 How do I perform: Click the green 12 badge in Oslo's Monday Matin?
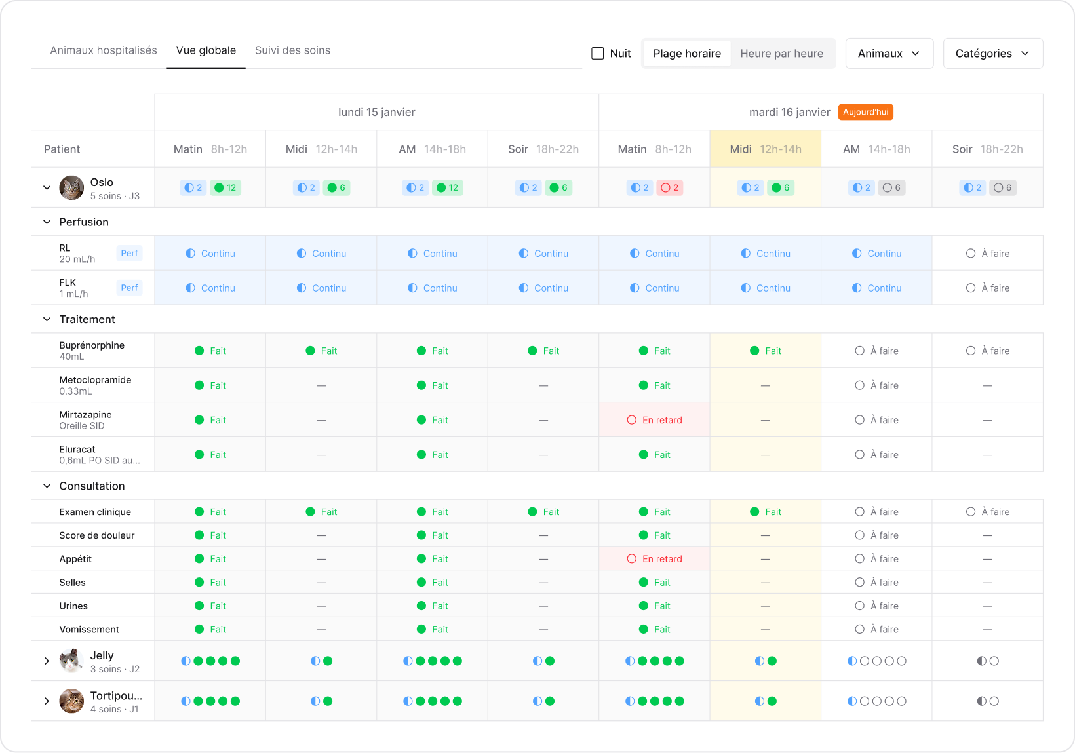point(225,188)
